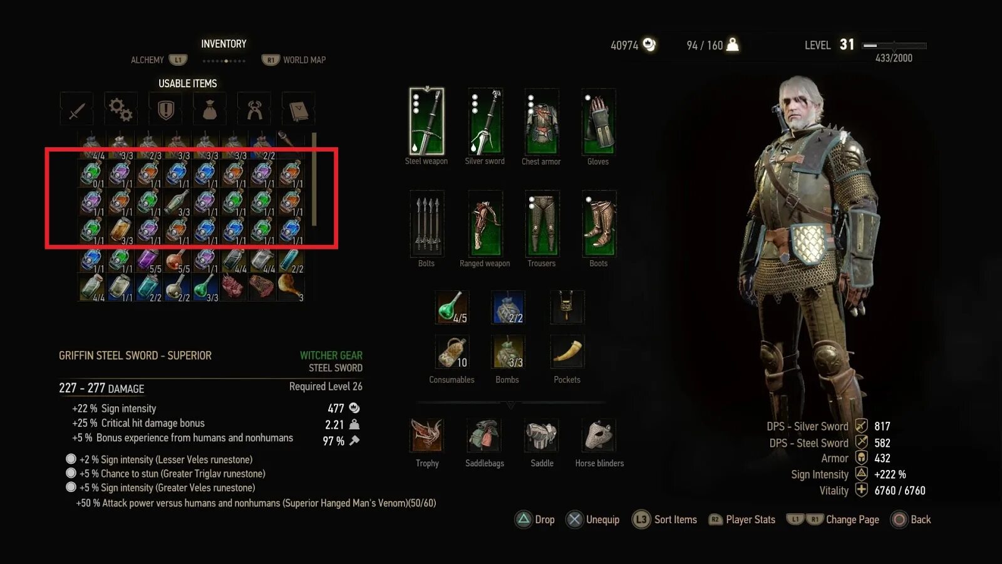The width and height of the screenshot is (1002, 564).
Task: Select the Silver sword slot
Action: [x=485, y=121]
